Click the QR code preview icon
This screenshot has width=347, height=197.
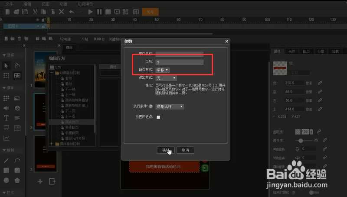coord(125,12)
